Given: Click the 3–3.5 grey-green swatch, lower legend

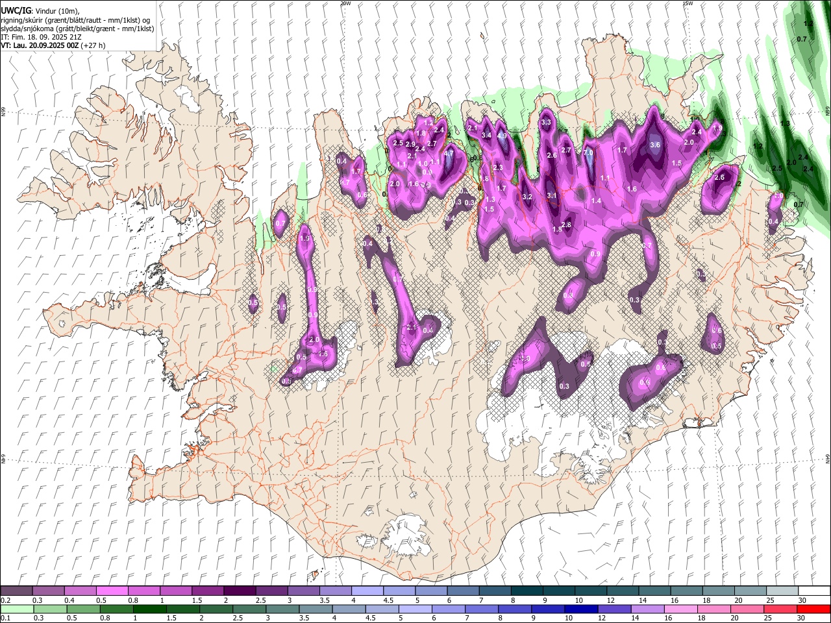Looking at the screenshot, I should [x=282, y=609].
